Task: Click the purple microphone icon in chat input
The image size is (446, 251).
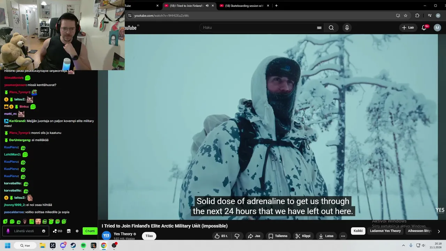Action: [x=8, y=231]
